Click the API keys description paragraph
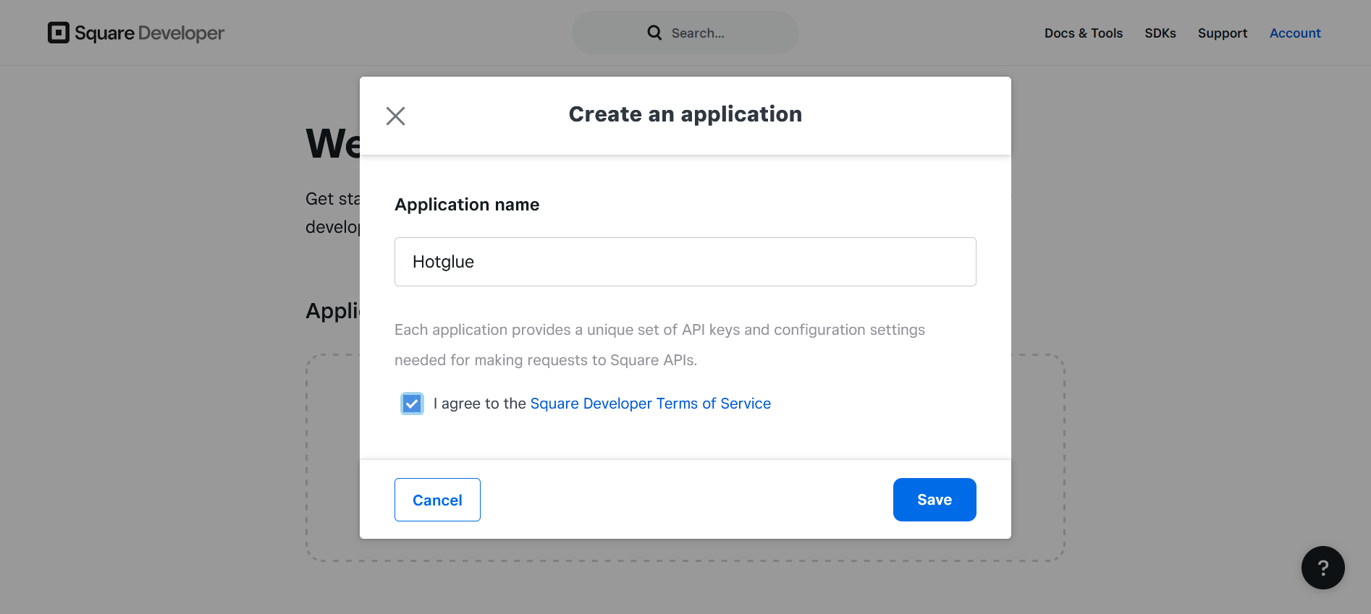This screenshot has height=614, width=1371. pyautogui.click(x=659, y=345)
